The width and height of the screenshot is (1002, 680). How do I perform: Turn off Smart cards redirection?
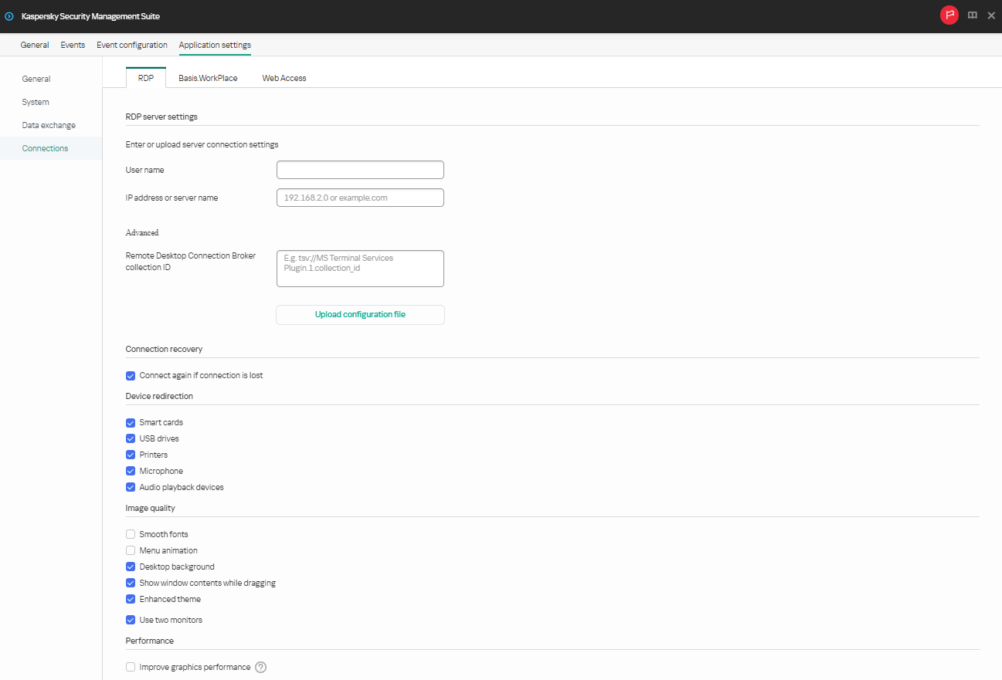coord(131,422)
